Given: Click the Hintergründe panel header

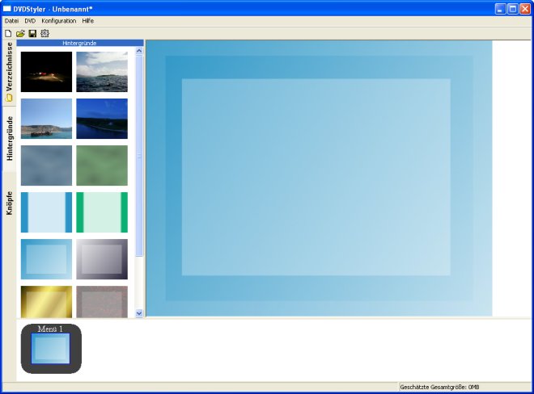Looking at the screenshot, I should [x=80, y=43].
